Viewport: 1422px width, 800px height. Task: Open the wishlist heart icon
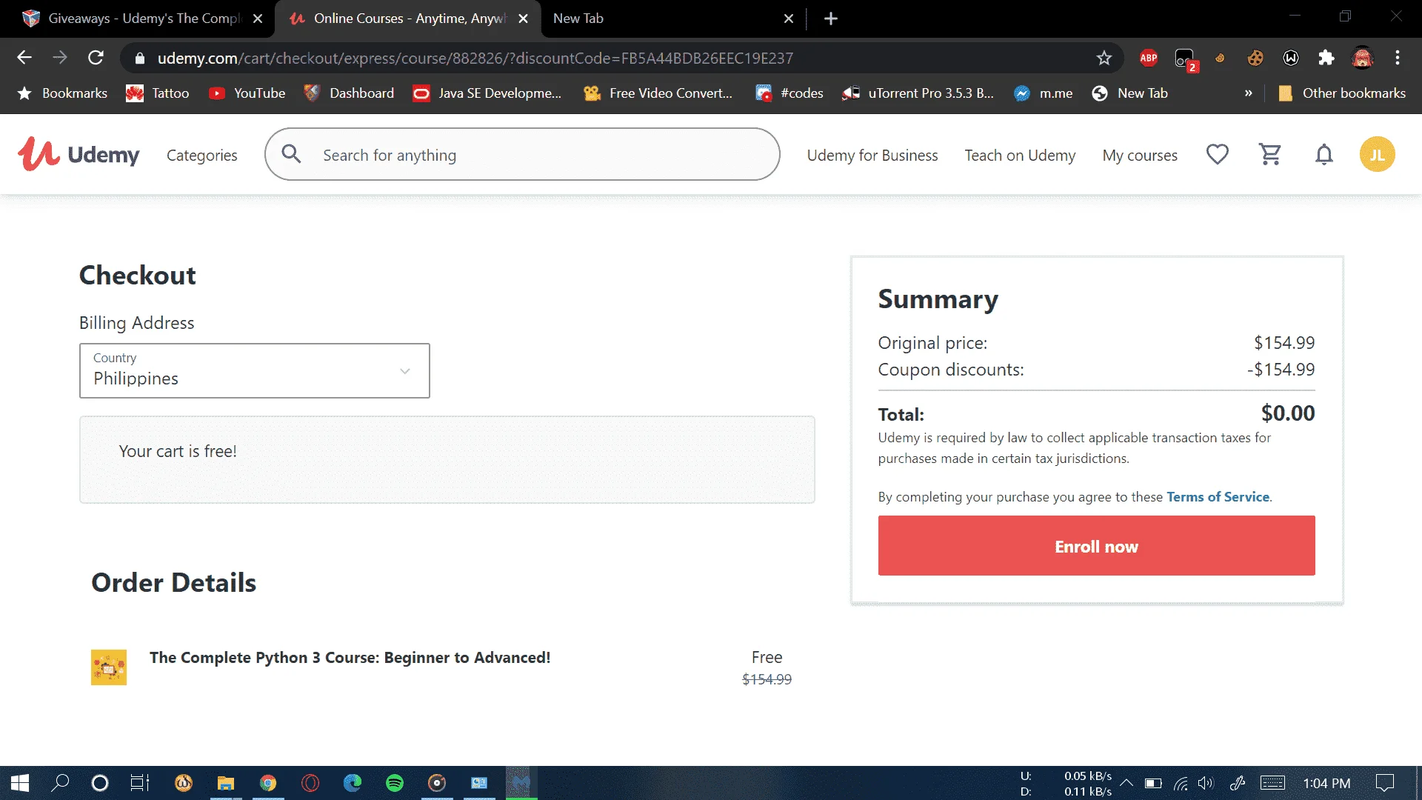[x=1217, y=154]
